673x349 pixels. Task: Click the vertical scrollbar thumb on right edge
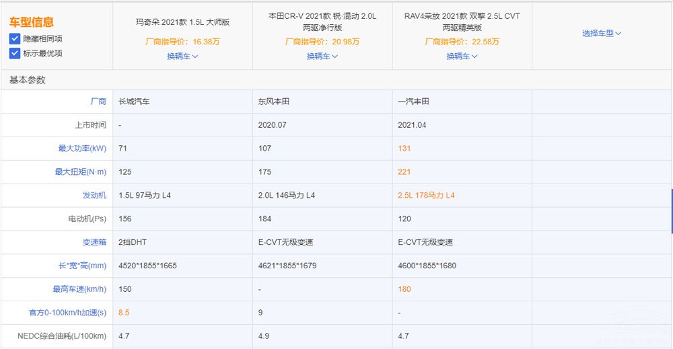point(671,211)
